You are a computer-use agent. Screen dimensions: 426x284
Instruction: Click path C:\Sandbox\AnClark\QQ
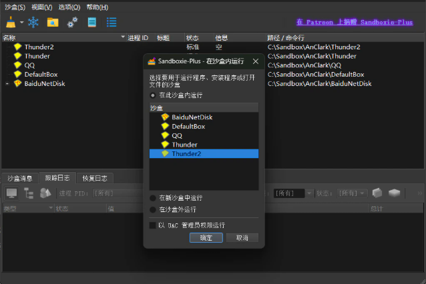(304, 65)
